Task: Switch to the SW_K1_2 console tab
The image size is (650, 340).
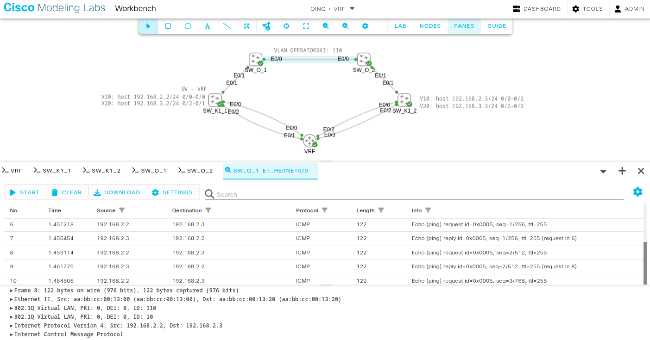Action: [x=101, y=171]
